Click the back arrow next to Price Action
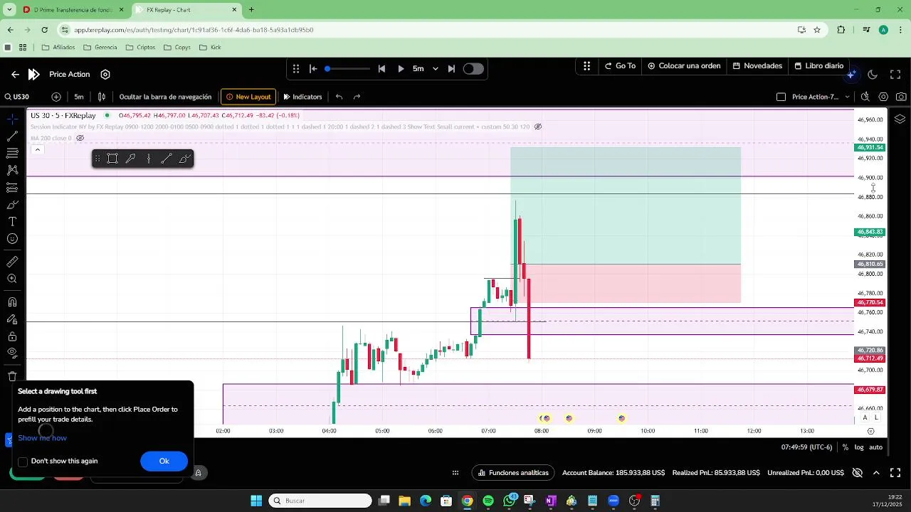This screenshot has height=512, width=911. (x=15, y=74)
